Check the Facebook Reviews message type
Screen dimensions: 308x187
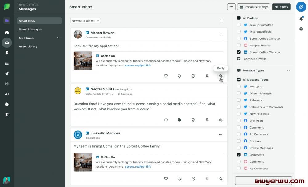click(x=239, y=141)
